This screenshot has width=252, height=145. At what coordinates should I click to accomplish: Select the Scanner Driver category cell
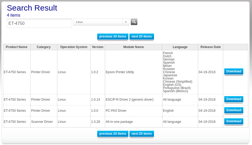coord(42,122)
